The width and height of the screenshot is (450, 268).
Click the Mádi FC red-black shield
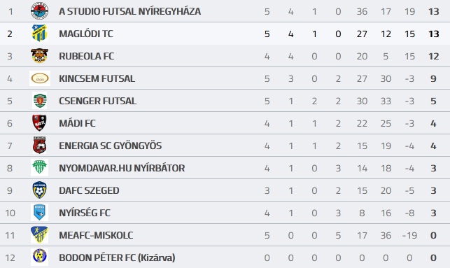(x=40, y=123)
